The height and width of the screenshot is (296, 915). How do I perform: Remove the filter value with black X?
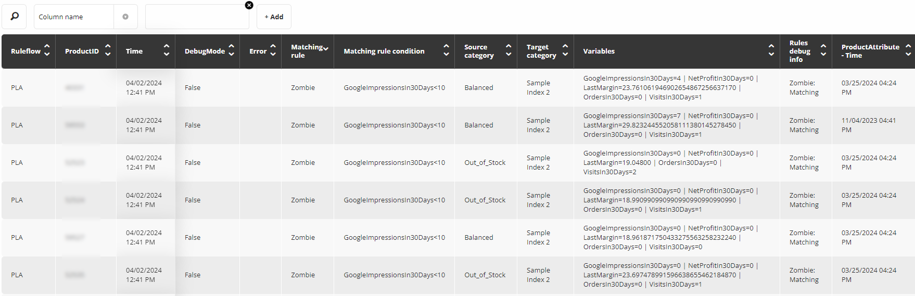click(249, 5)
